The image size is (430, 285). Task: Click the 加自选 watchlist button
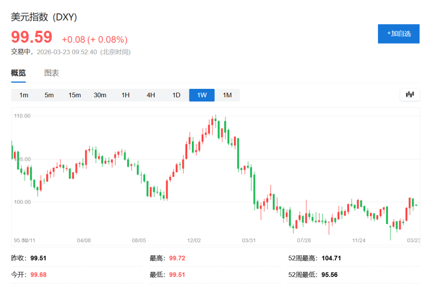(399, 34)
